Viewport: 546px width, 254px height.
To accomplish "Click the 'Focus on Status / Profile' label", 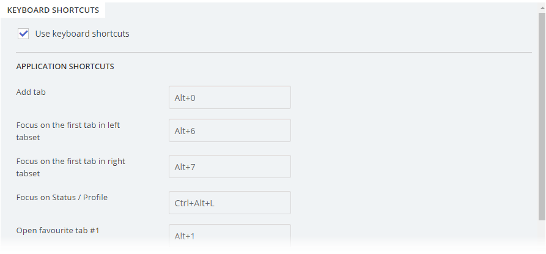I will point(62,197).
